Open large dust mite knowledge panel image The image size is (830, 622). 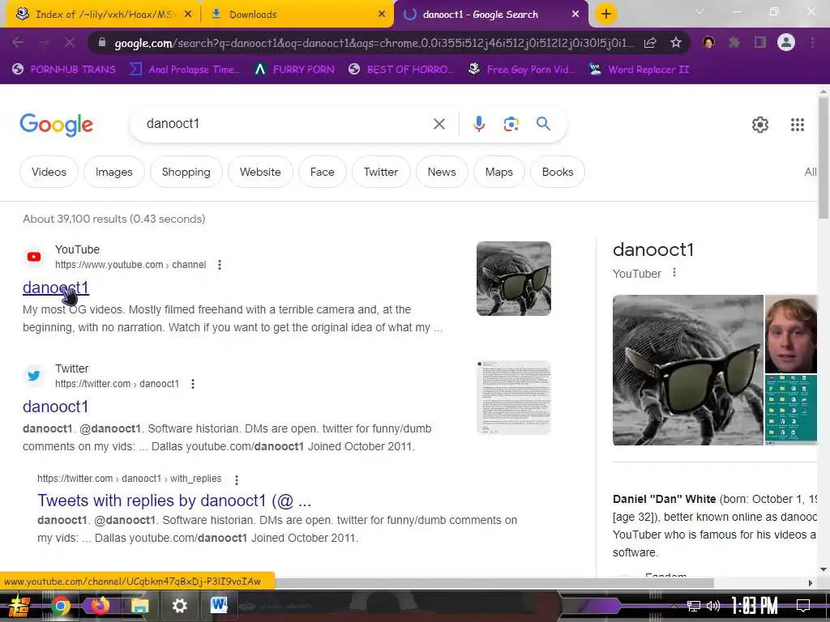(687, 370)
